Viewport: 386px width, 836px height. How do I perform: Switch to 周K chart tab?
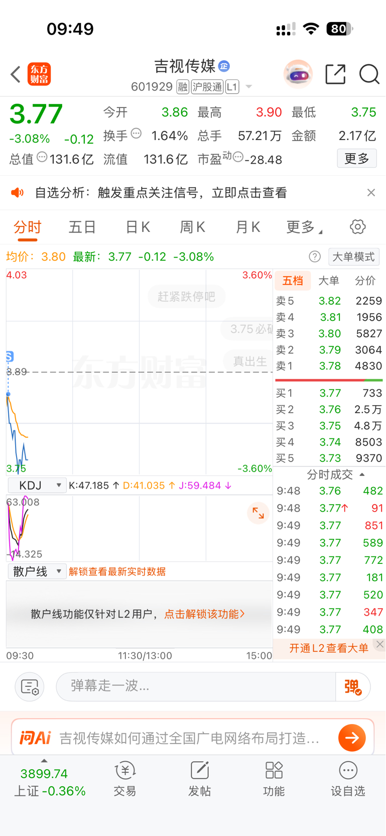click(193, 227)
